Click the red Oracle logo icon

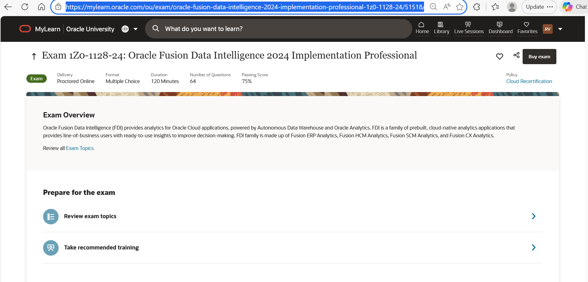click(25, 29)
